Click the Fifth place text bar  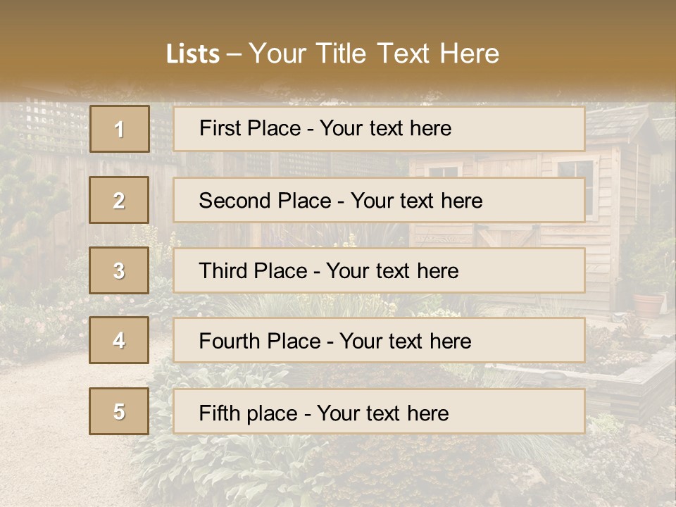379,412
